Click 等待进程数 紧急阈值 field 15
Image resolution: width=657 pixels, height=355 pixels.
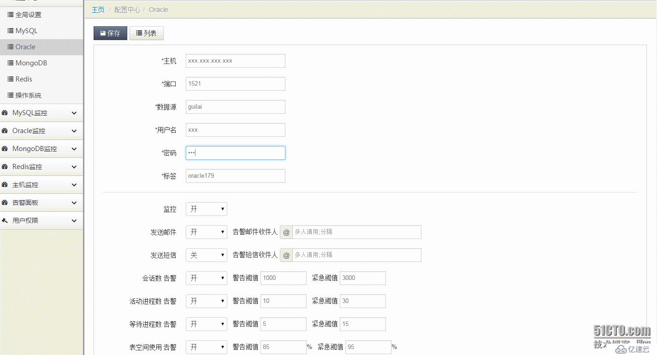point(363,324)
